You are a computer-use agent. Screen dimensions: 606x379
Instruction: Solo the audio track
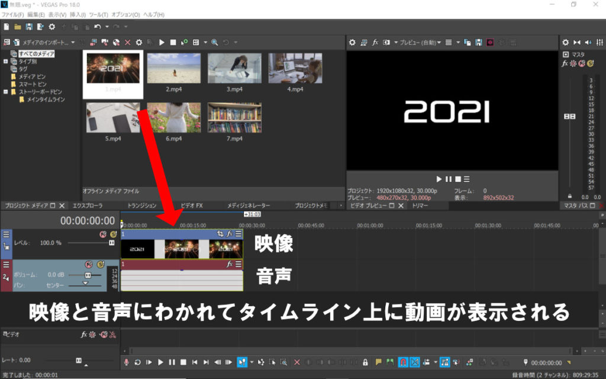click(101, 264)
